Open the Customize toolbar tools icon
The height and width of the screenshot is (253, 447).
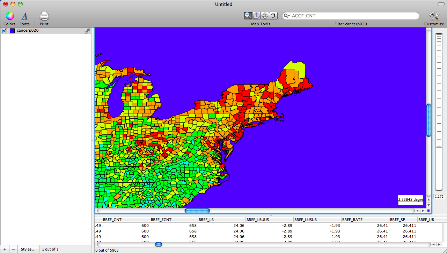click(x=434, y=16)
